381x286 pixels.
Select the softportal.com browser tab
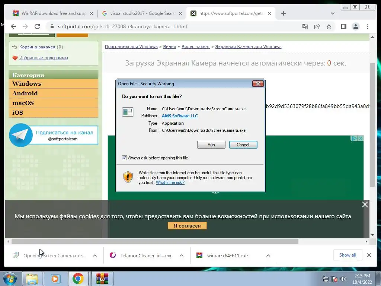pos(231,13)
